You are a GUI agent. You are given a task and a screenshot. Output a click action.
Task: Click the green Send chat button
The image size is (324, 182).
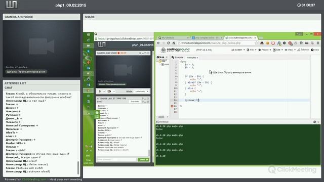click(143, 160)
